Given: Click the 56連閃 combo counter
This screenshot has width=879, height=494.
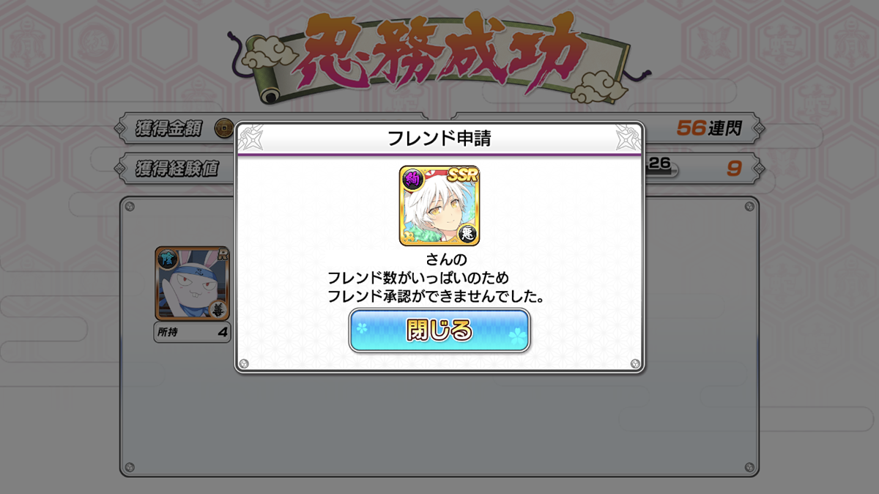Looking at the screenshot, I should pos(709,129).
